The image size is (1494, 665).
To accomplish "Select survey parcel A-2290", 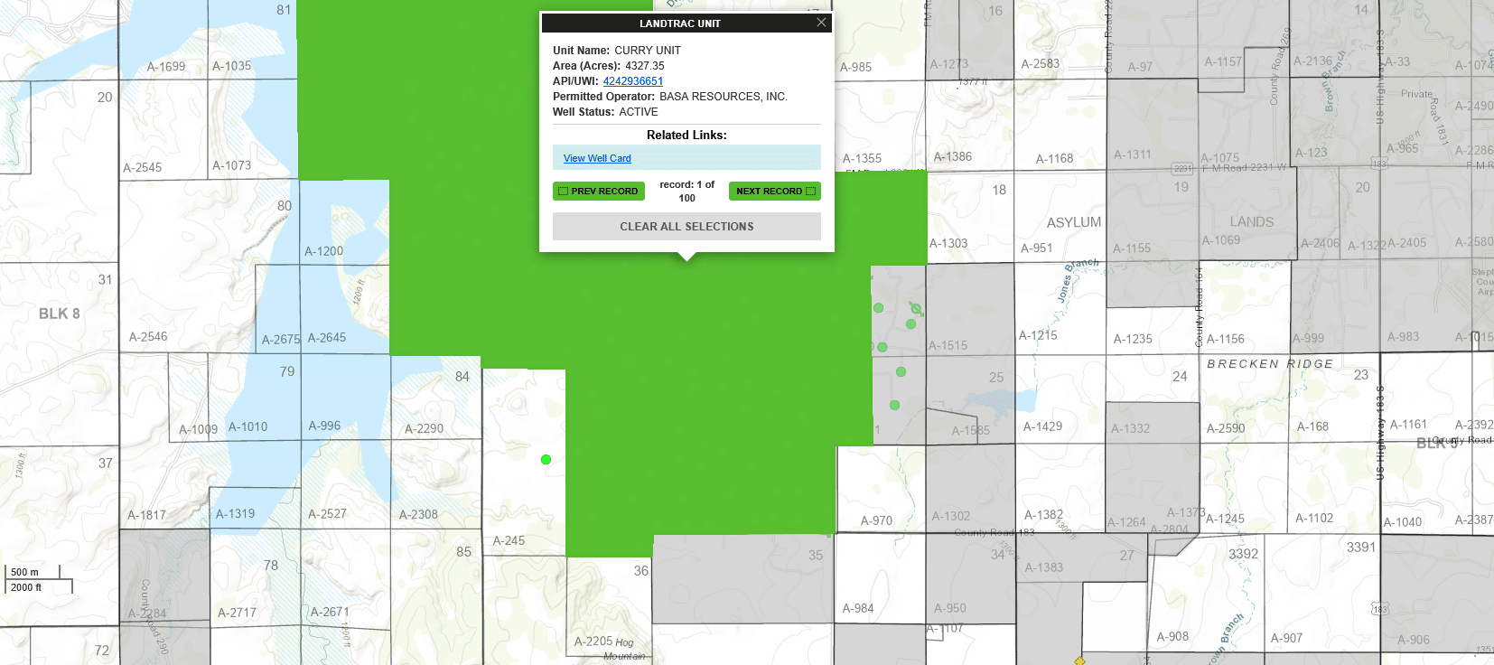I will pyautogui.click(x=424, y=429).
